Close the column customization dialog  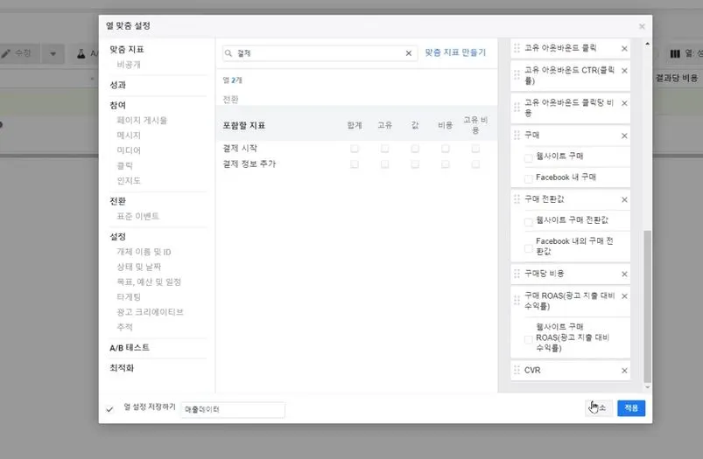[x=642, y=26]
